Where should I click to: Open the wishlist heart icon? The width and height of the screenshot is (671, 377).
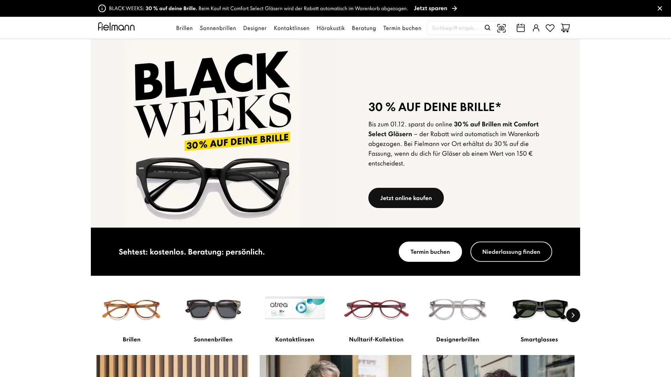(x=550, y=28)
